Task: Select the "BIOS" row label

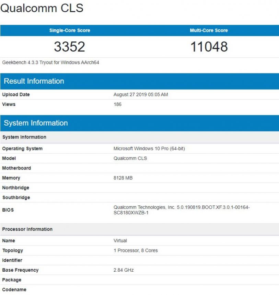Action: 8,210
